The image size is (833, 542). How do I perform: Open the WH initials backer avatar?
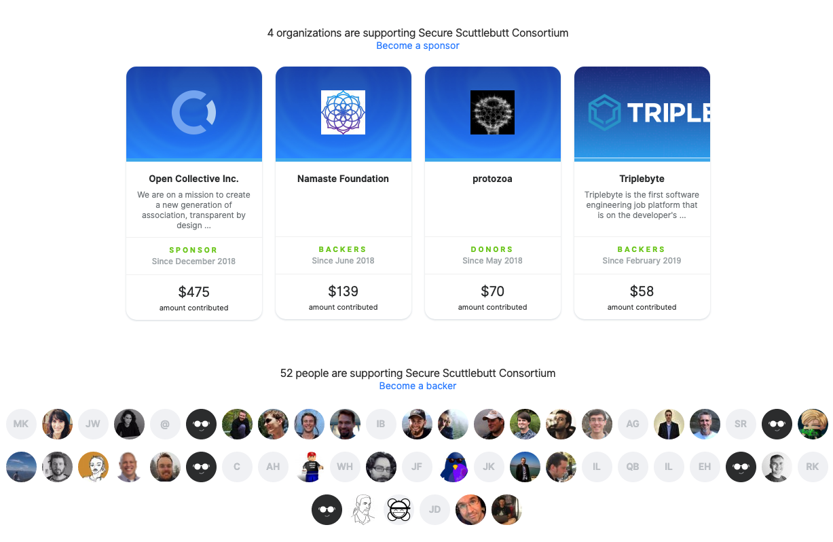click(x=345, y=467)
